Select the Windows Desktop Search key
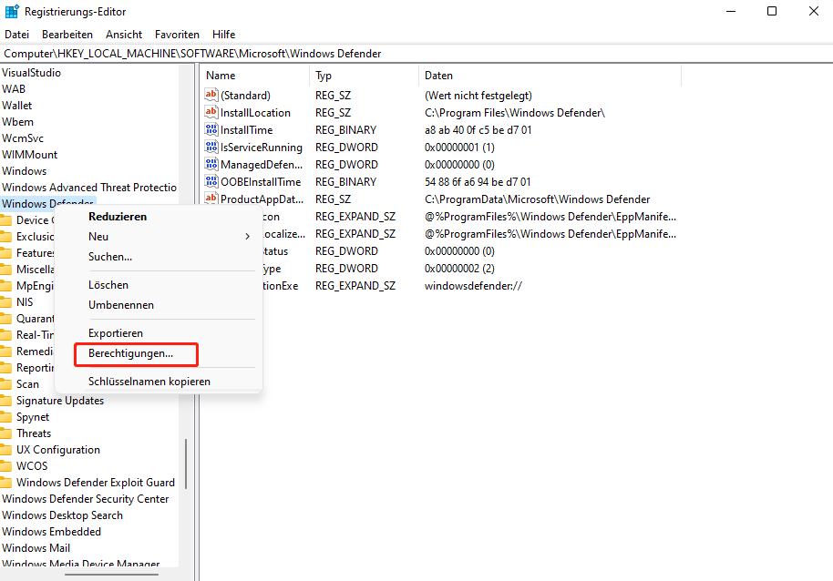 click(x=62, y=515)
